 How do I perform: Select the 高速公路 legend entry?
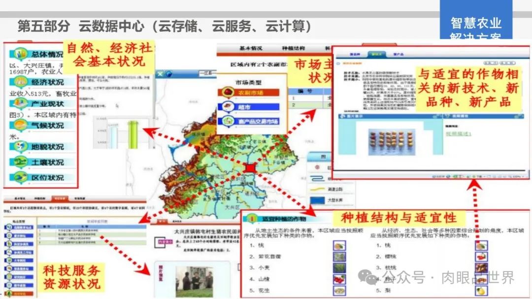(x=335, y=189)
